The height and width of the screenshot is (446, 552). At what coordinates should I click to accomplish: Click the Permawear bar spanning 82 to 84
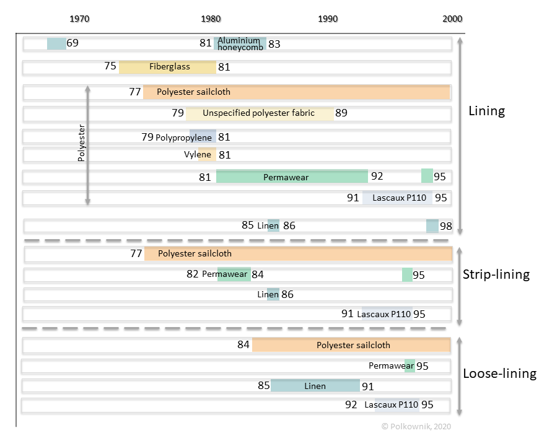pyautogui.click(x=234, y=274)
